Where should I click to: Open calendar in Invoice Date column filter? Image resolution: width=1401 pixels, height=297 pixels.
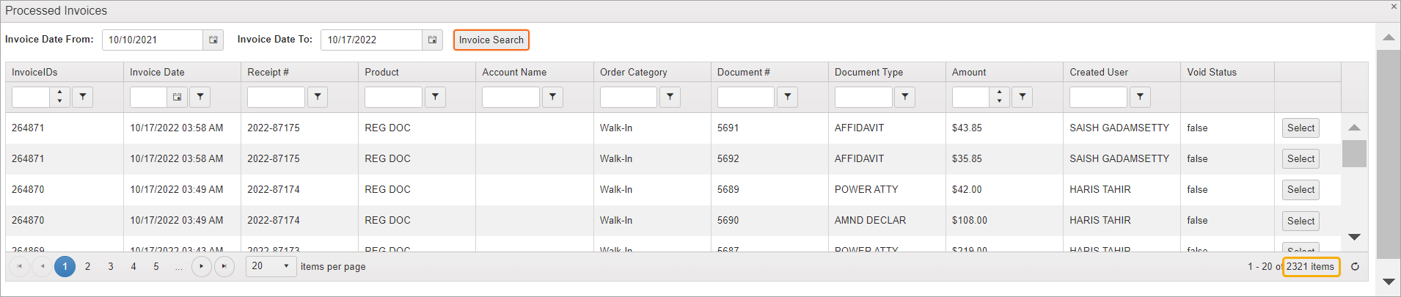point(177,97)
